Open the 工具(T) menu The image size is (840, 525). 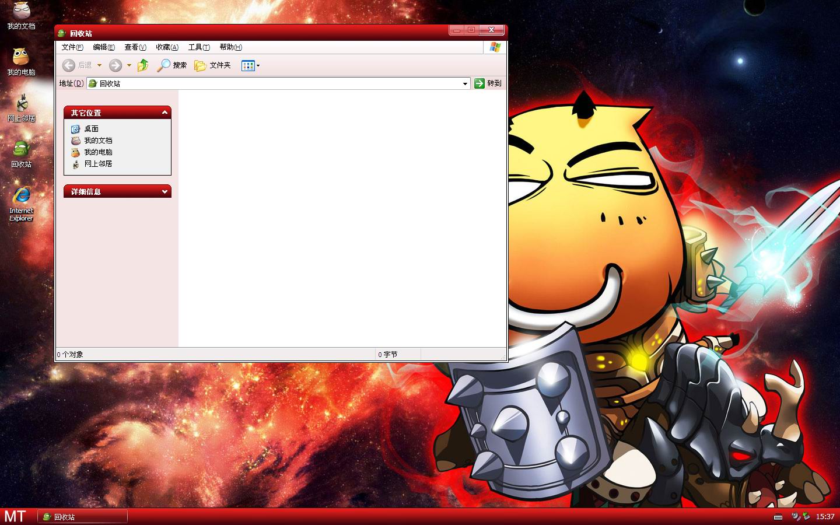(x=199, y=47)
